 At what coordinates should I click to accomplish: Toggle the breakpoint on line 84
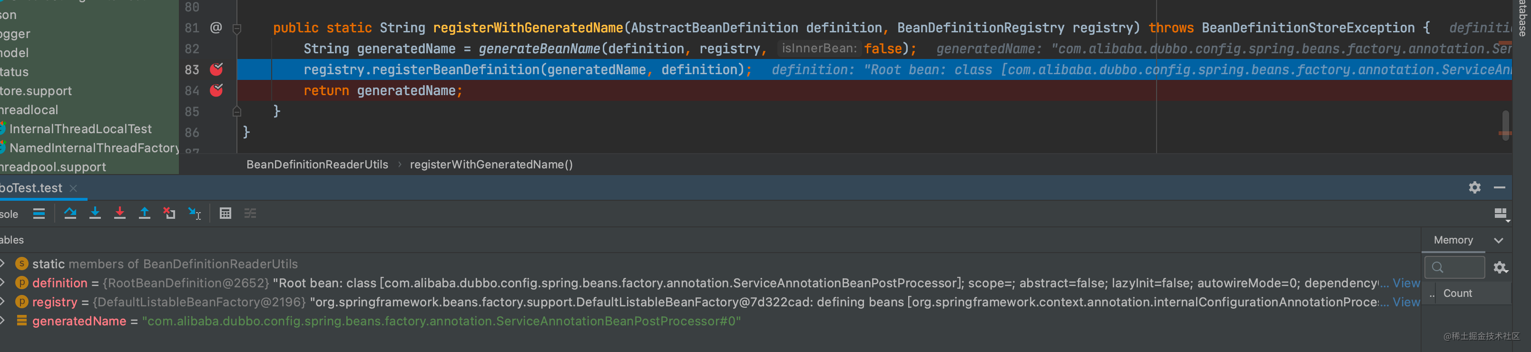216,90
